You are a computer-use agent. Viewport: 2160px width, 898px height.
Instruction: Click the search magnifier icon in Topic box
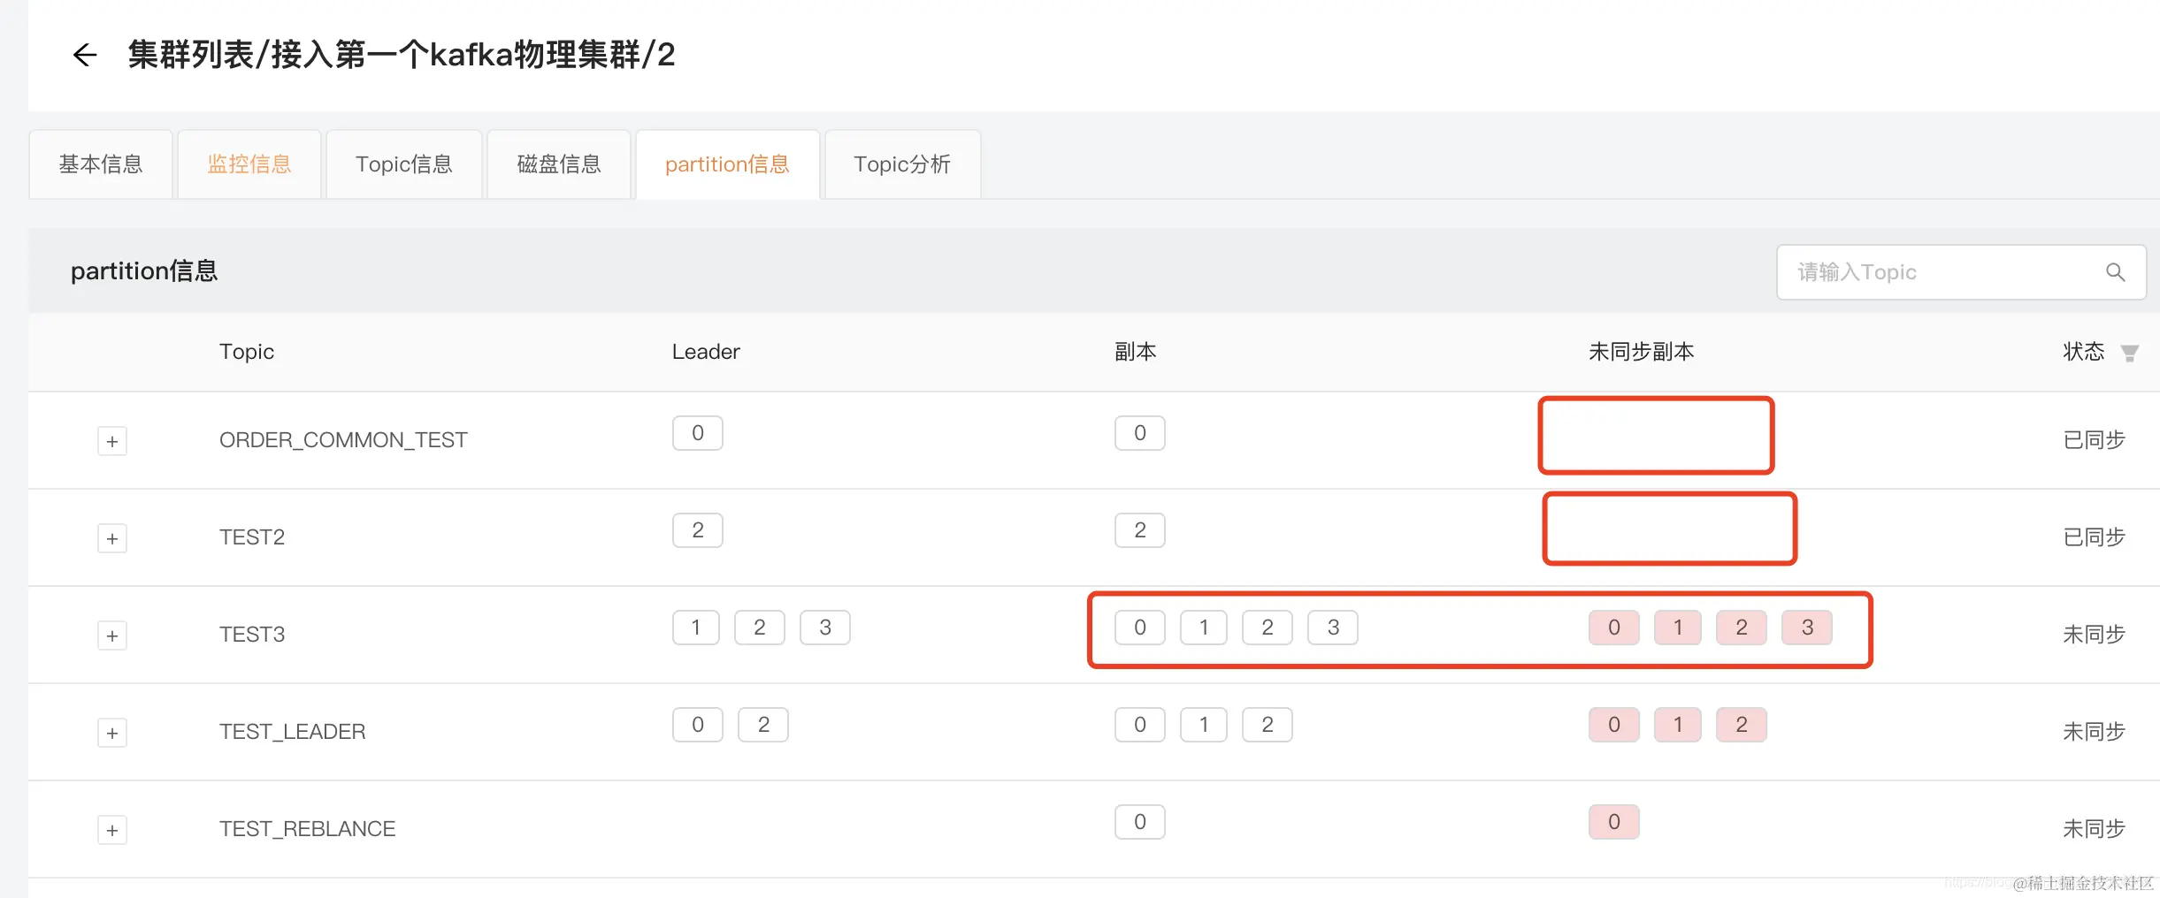click(x=2115, y=272)
